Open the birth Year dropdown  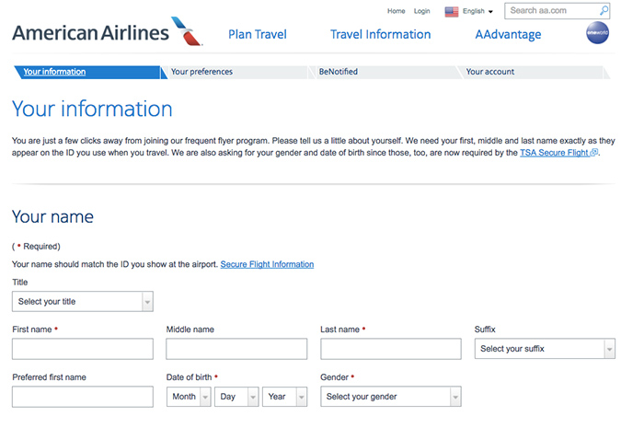click(284, 397)
